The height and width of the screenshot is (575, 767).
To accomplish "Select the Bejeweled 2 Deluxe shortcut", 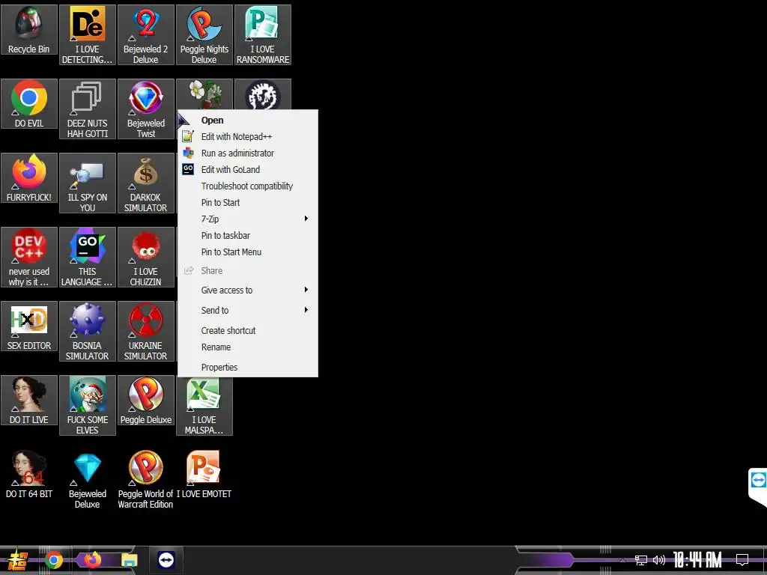I will [x=146, y=34].
